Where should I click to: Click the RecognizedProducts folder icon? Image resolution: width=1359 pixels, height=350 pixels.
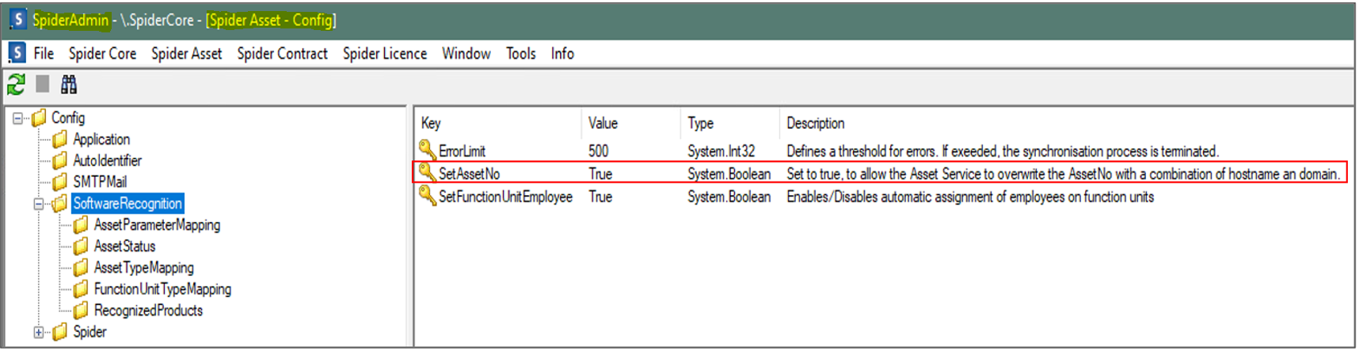pyautogui.click(x=82, y=310)
